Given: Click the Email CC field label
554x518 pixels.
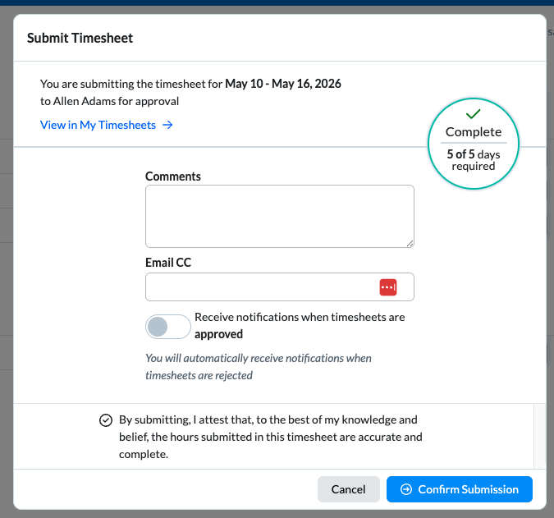Looking at the screenshot, I should coord(168,263).
